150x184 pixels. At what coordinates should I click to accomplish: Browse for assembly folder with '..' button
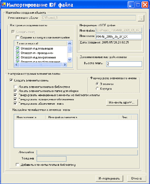click(141, 18)
